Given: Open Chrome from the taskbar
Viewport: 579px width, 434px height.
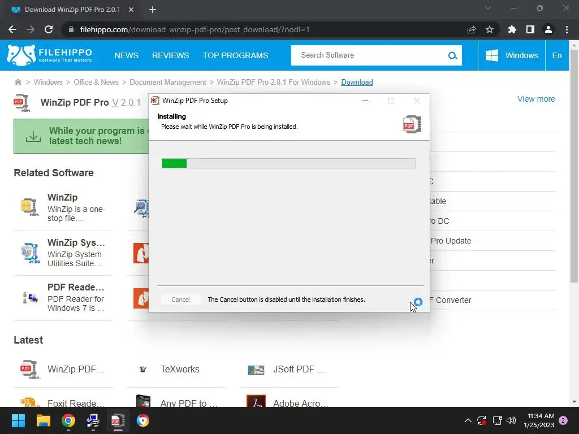Looking at the screenshot, I should click(68, 420).
